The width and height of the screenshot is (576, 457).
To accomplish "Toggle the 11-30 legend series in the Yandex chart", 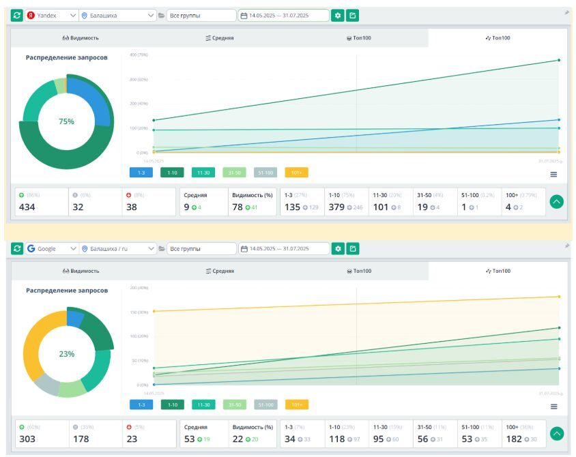I will point(203,173).
